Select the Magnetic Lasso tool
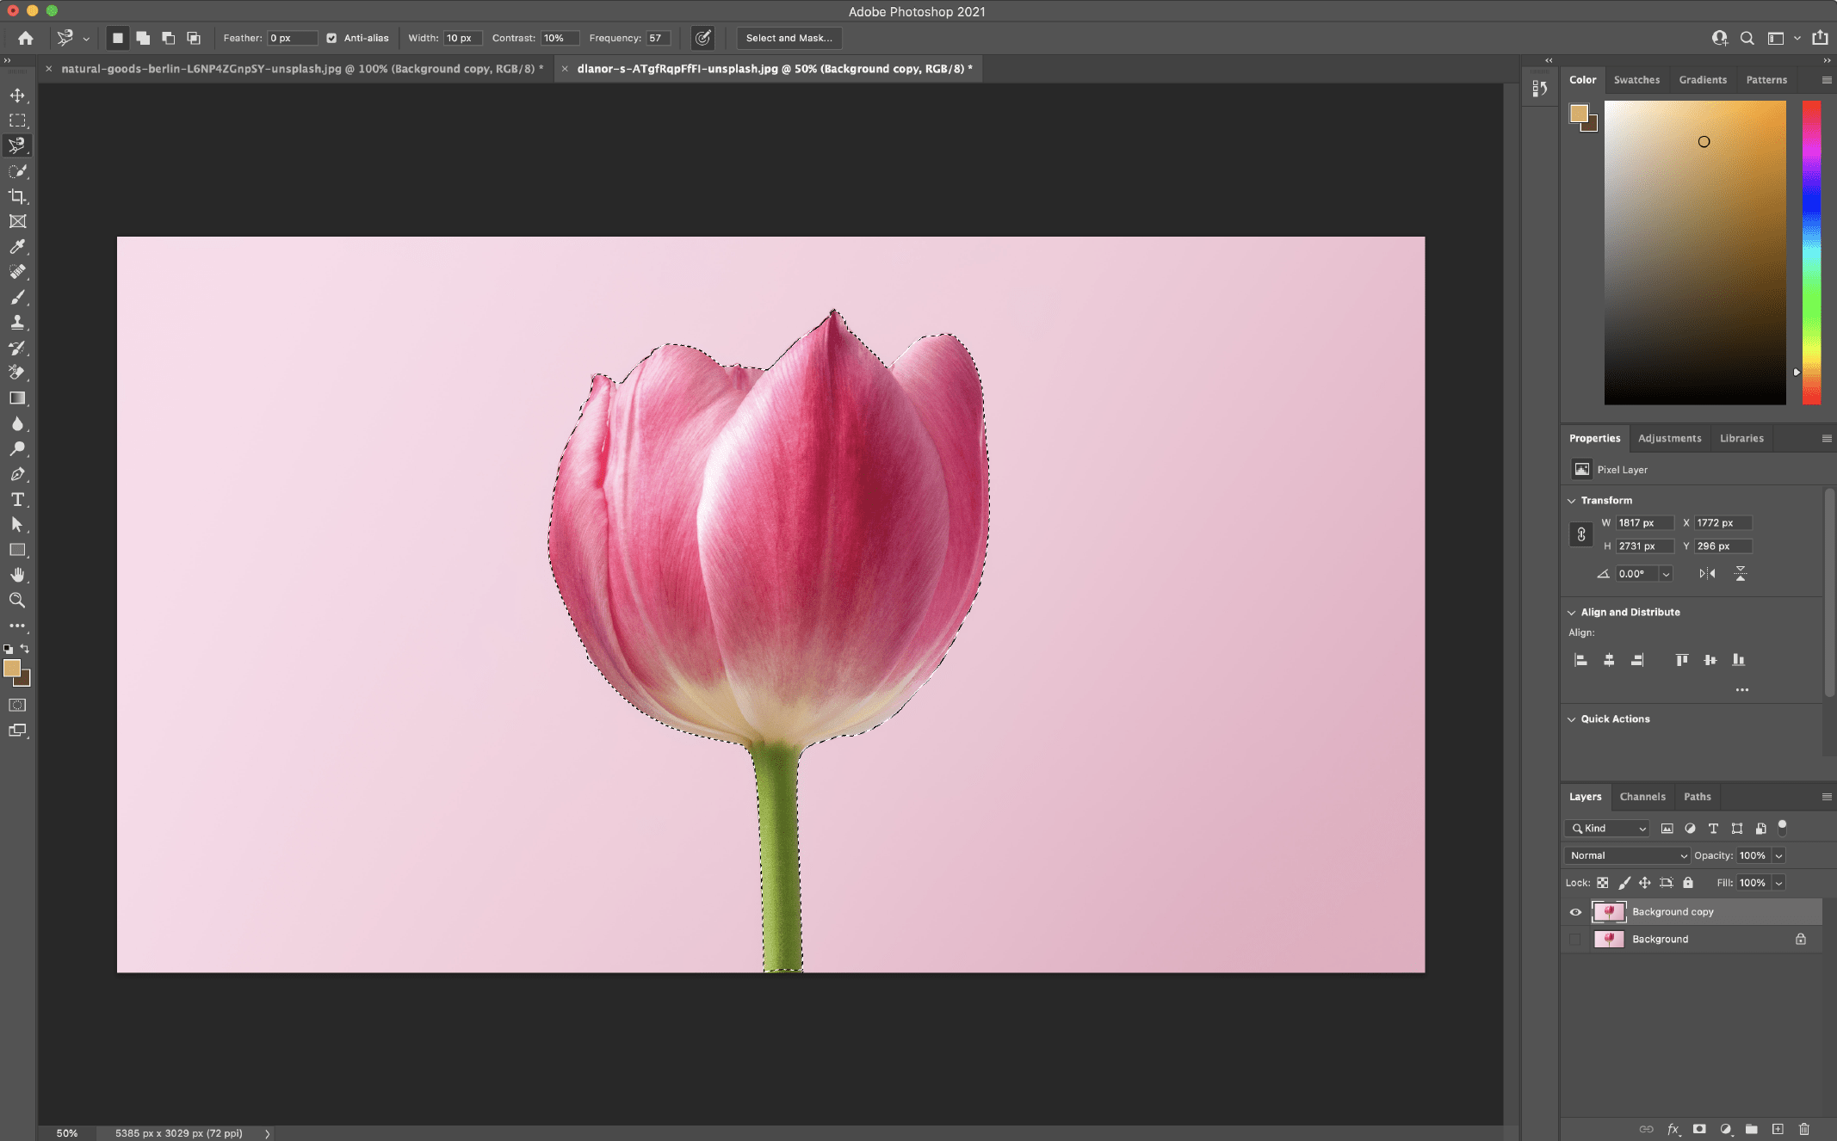This screenshot has height=1141, width=1837. click(x=17, y=145)
